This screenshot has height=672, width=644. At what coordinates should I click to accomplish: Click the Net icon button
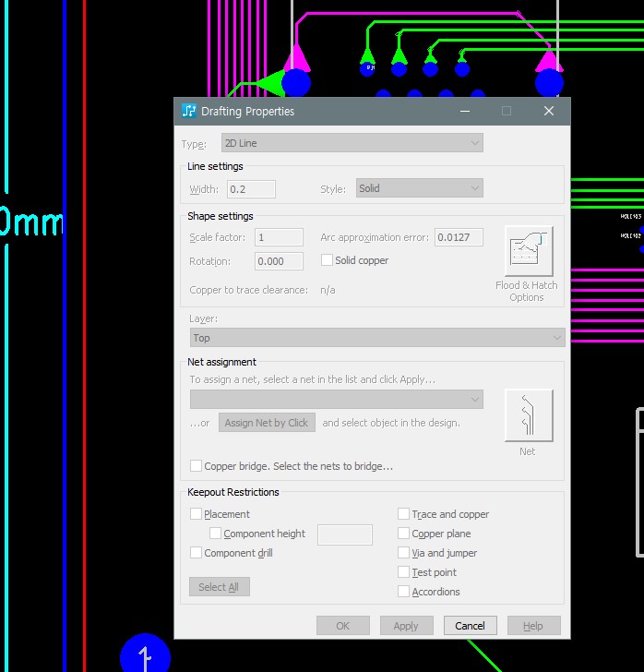[x=529, y=415]
